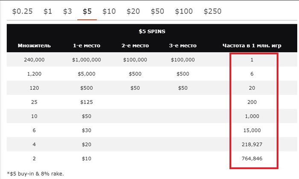Image resolution: width=299 pixels, height=179 pixels.
Task: Select the $50 buy-in tab
Action: (x=158, y=11)
